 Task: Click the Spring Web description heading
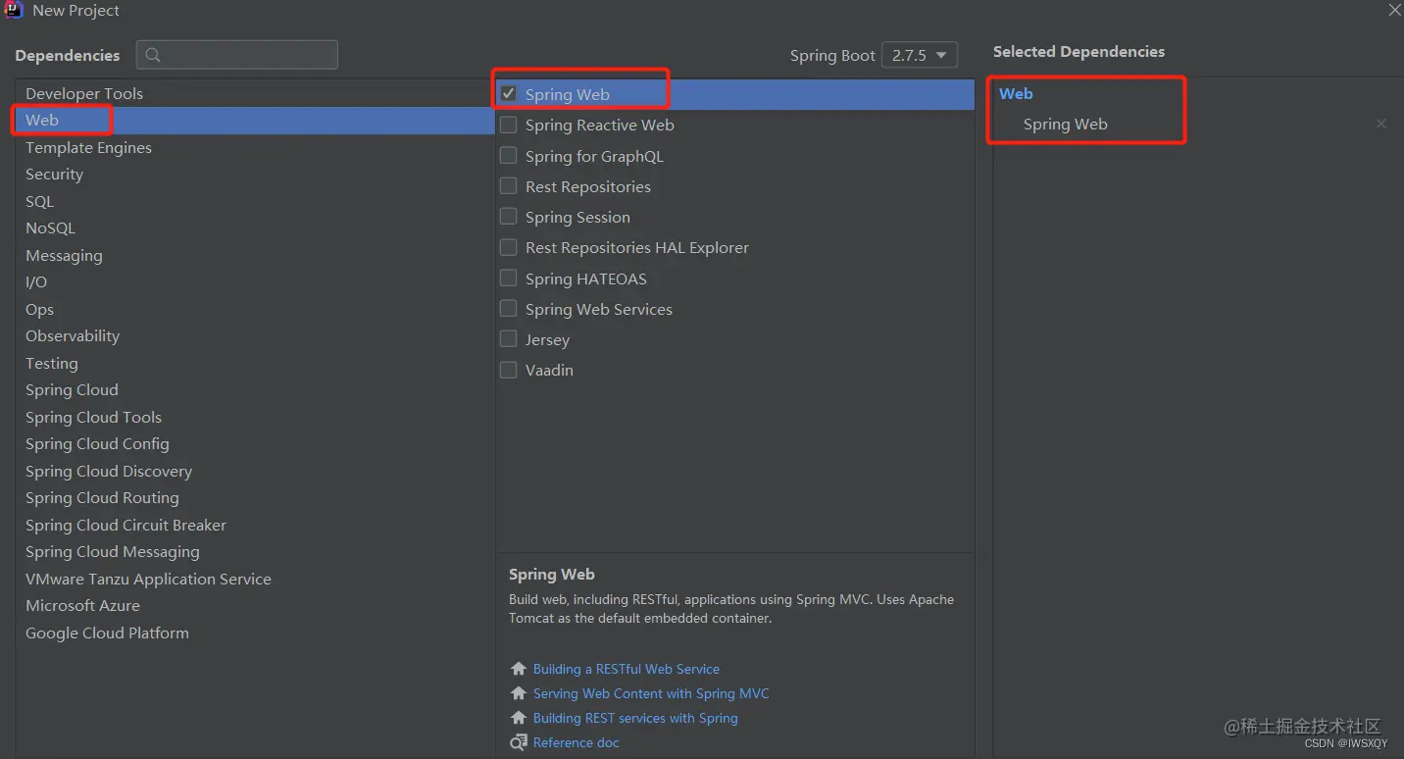click(552, 575)
